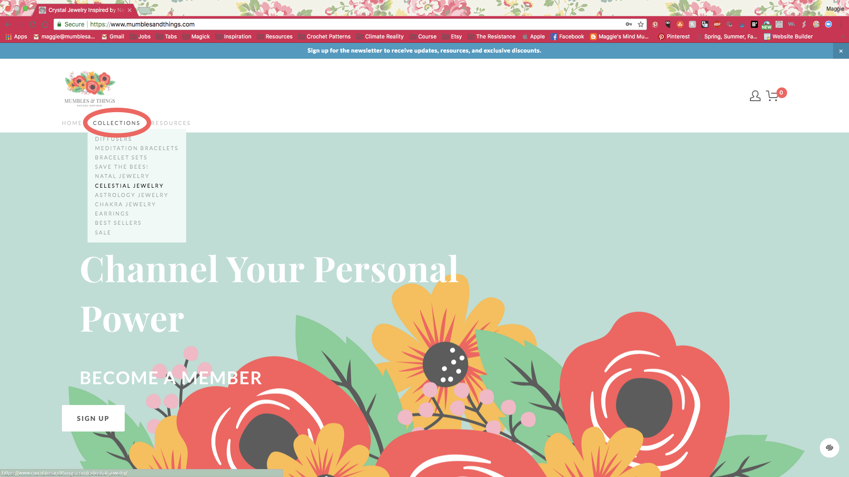
Task: Click the Adblock Plus extension icon
Action: 717,24
